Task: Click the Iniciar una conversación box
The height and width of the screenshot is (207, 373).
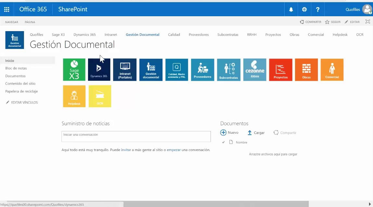Action: pos(136,136)
